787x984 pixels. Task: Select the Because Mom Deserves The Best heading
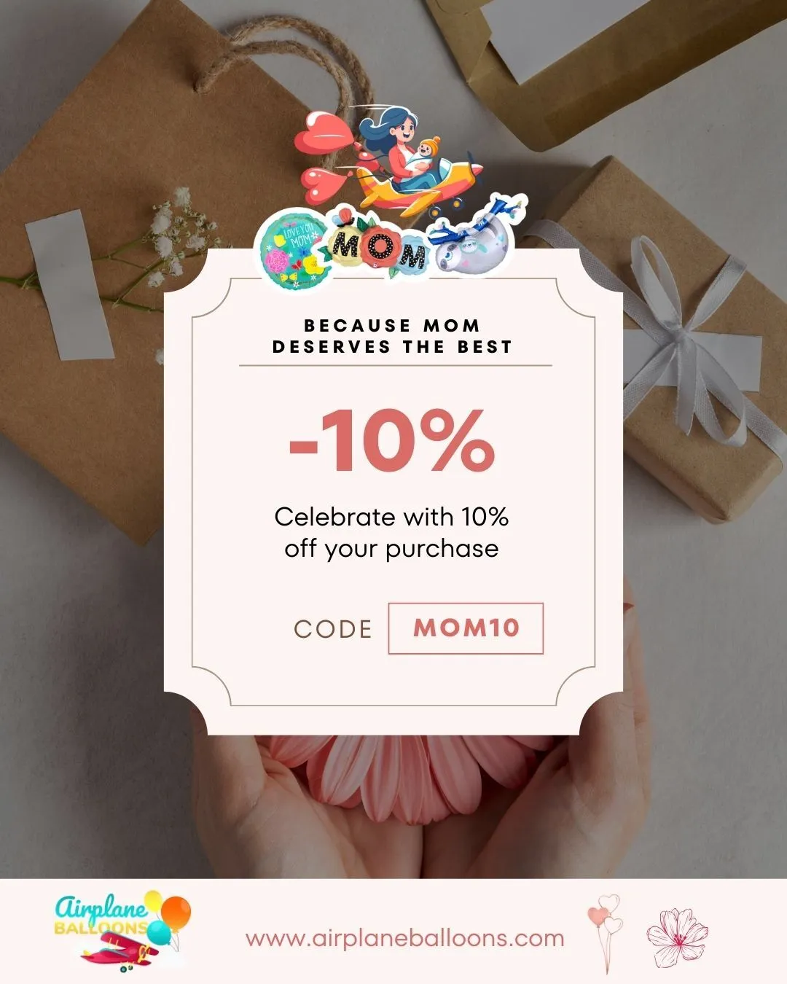393,336
